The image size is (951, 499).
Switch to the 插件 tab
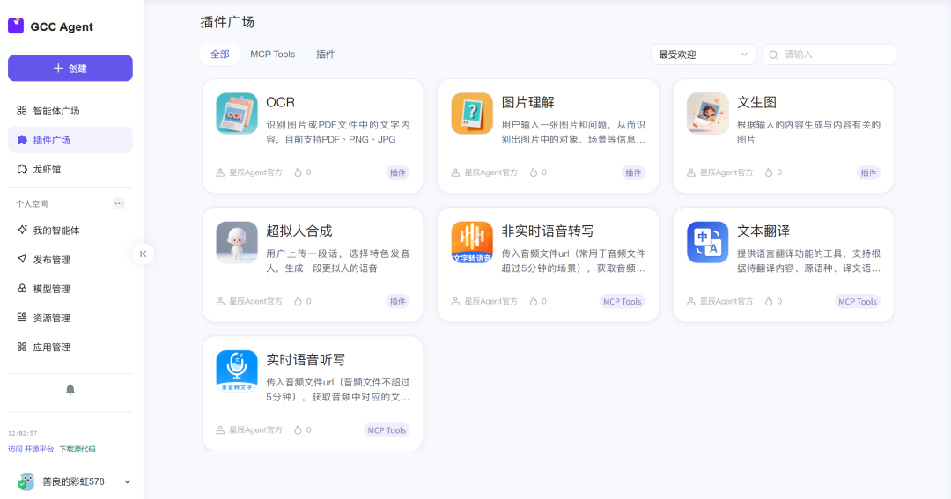[325, 55]
